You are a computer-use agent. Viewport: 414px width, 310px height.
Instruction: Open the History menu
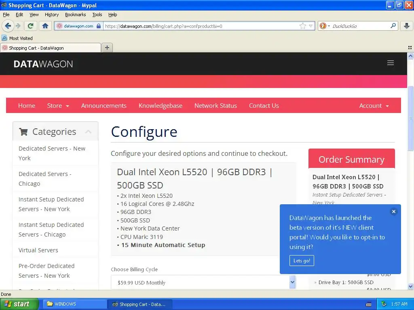pyautogui.click(x=51, y=15)
